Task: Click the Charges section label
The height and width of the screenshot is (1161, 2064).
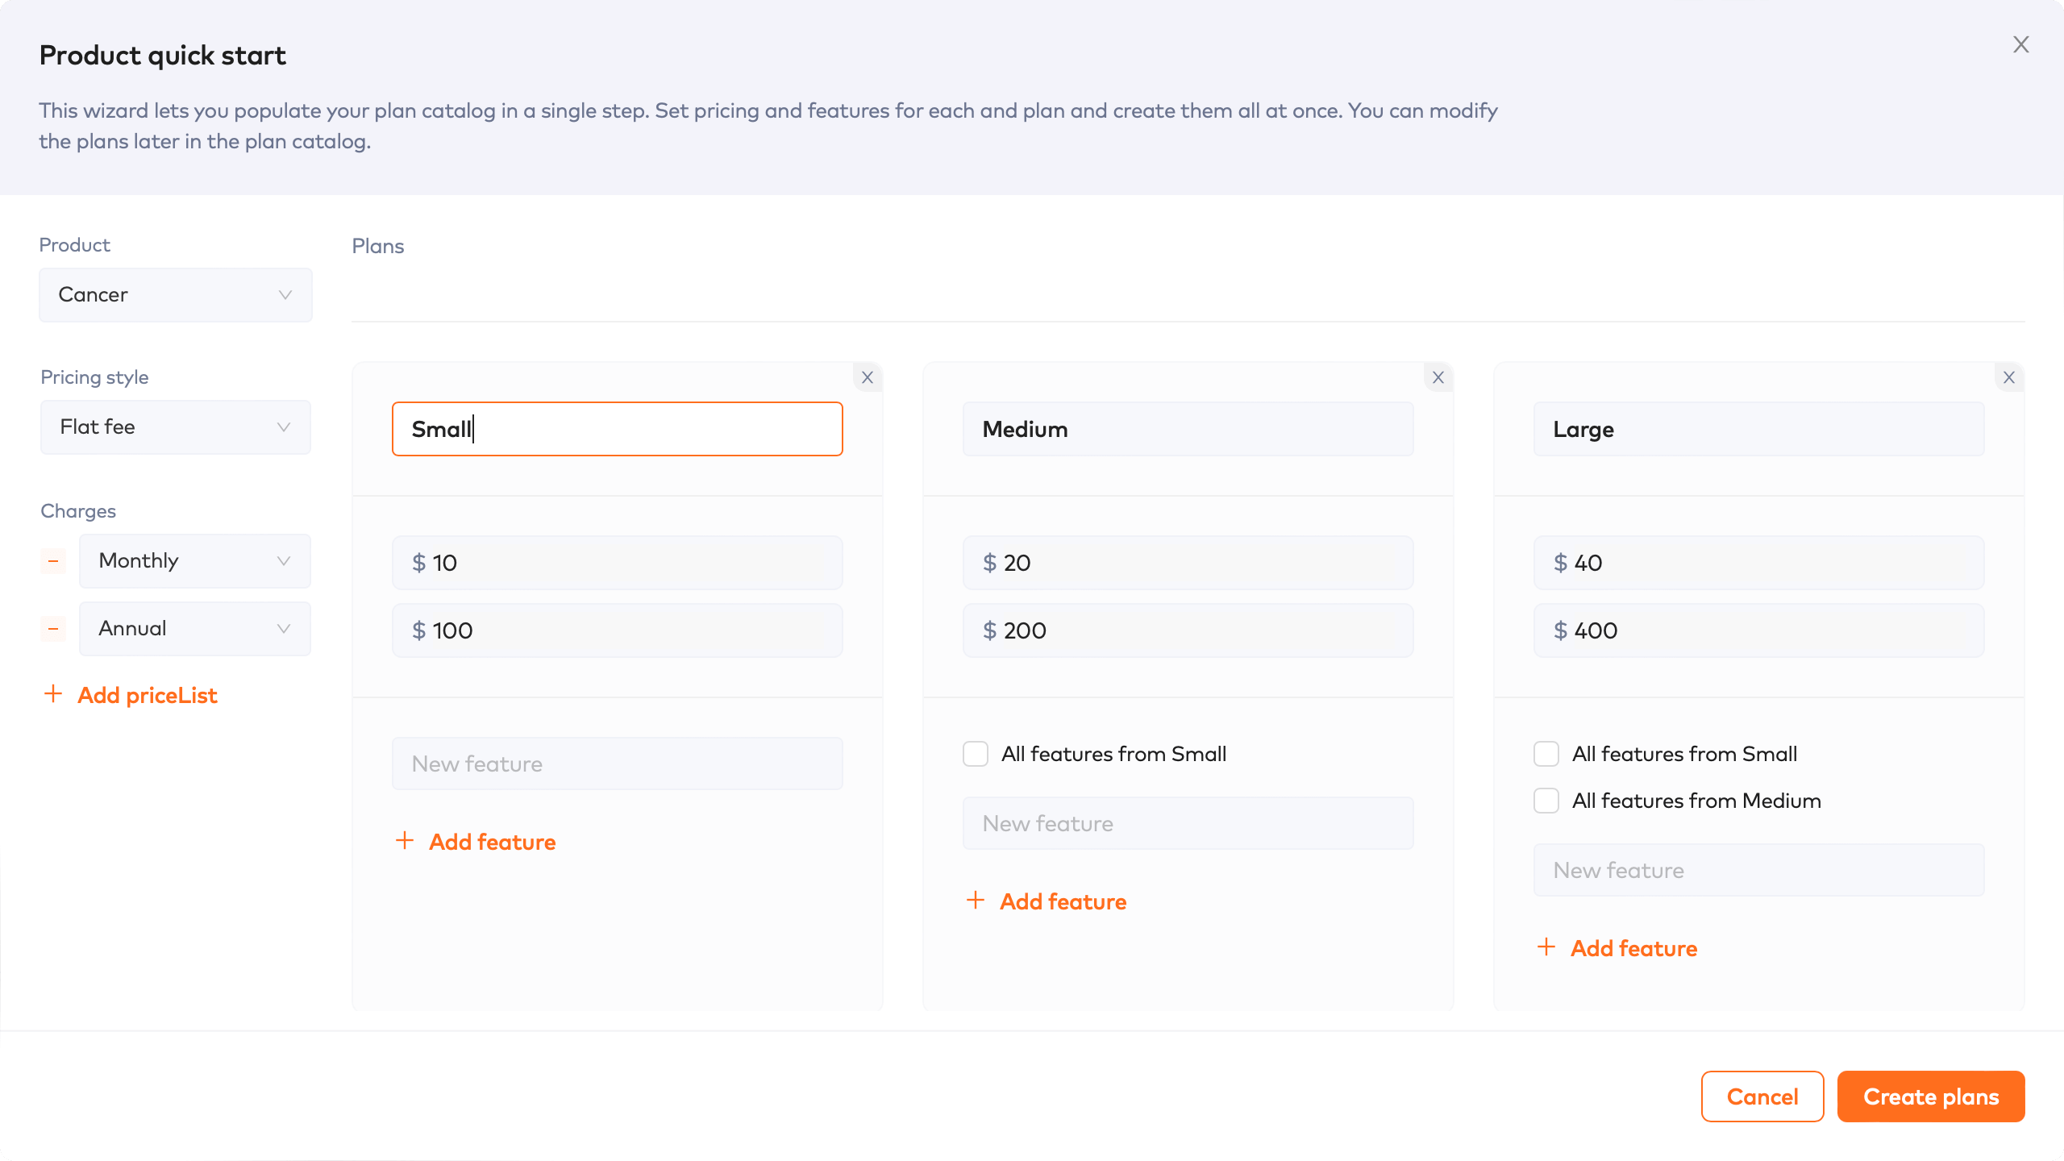Action: point(78,511)
